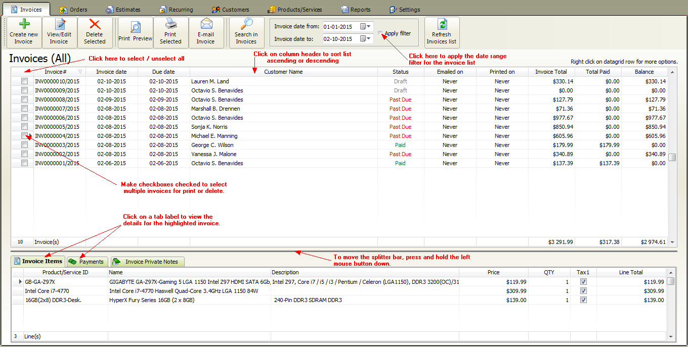This screenshot has width=688, height=347.
Task: Click the Estimates tab icon
Action: [x=110, y=10]
